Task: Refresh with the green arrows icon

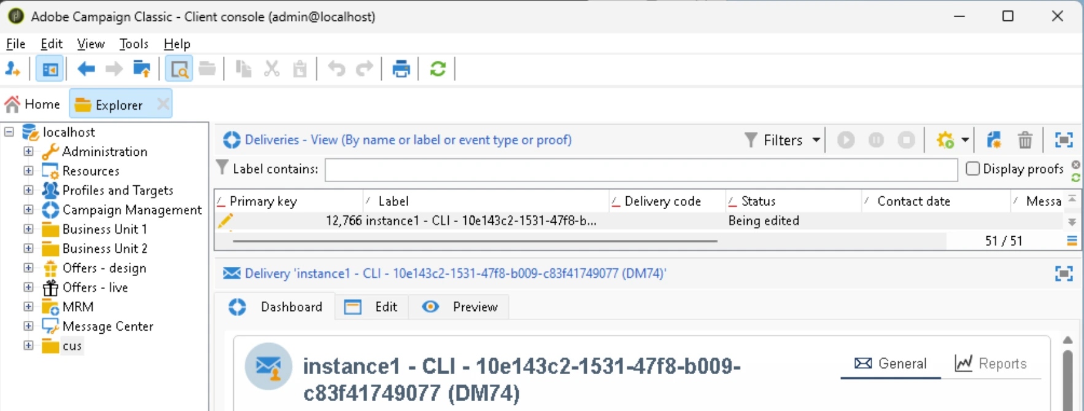Action: [438, 69]
